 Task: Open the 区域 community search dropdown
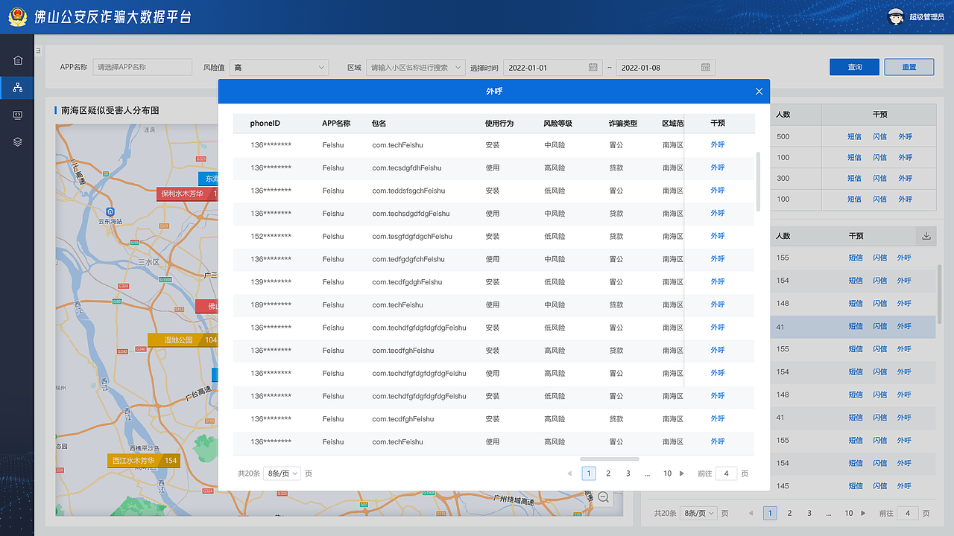point(416,67)
